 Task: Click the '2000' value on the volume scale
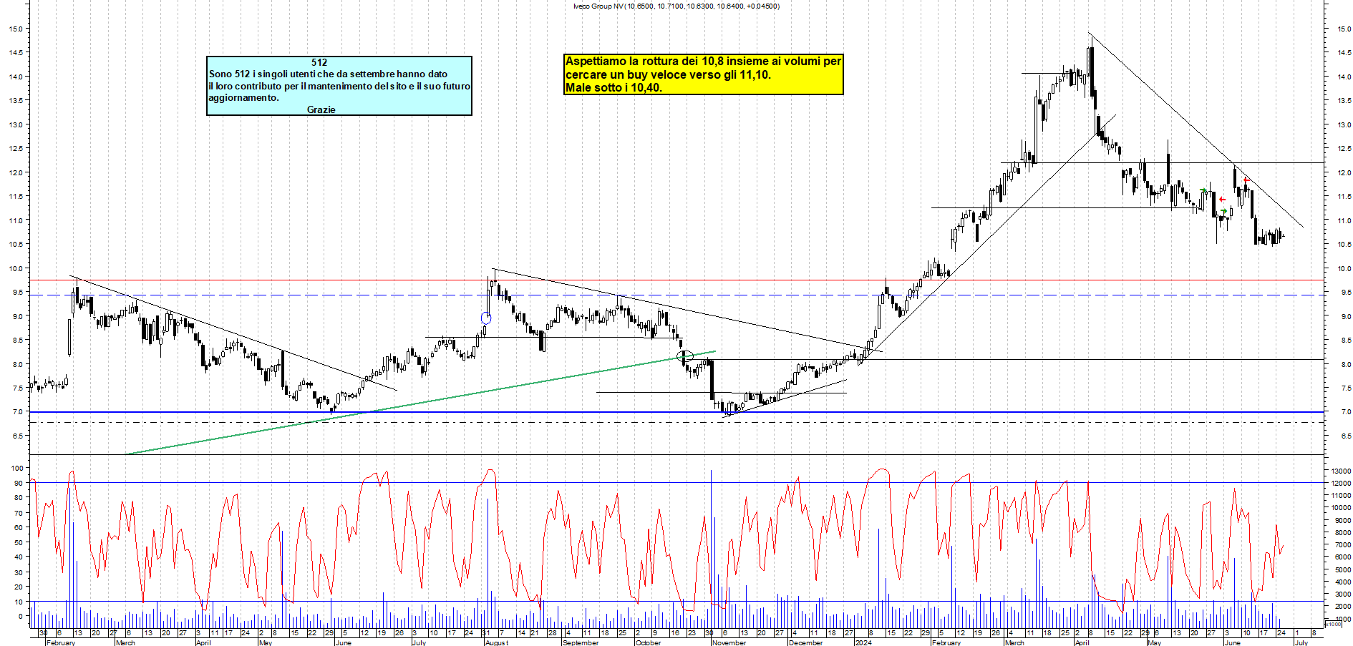click(1342, 607)
